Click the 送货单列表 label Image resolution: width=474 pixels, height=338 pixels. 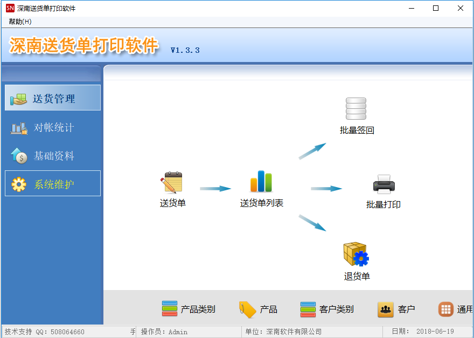pos(261,203)
